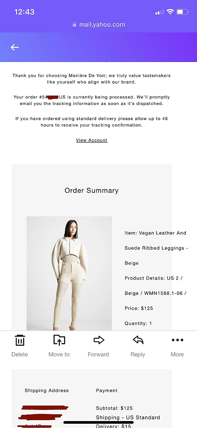The image size is (197, 428).
Task: Tap the Forward arrow icon
Action: pos(98,340)
